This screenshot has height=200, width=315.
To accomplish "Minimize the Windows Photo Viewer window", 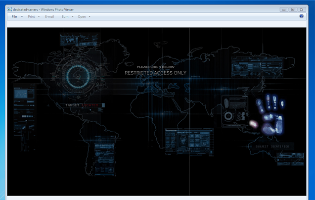I will [x=283, y=9].
